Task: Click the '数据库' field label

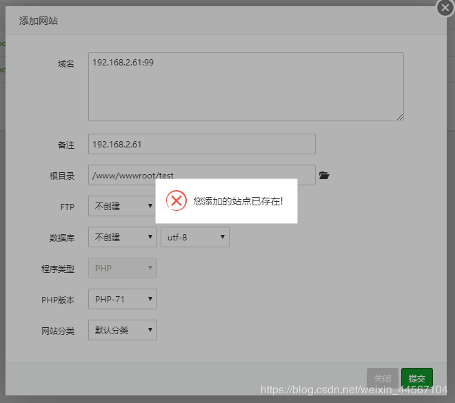Action: pyautogui.click(x=62, y=238)
